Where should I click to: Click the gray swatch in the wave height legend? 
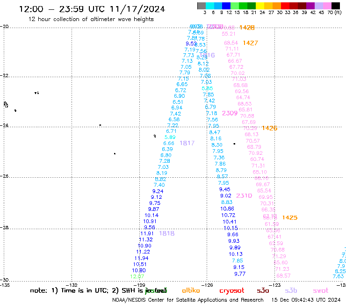[x=202, y=6]
